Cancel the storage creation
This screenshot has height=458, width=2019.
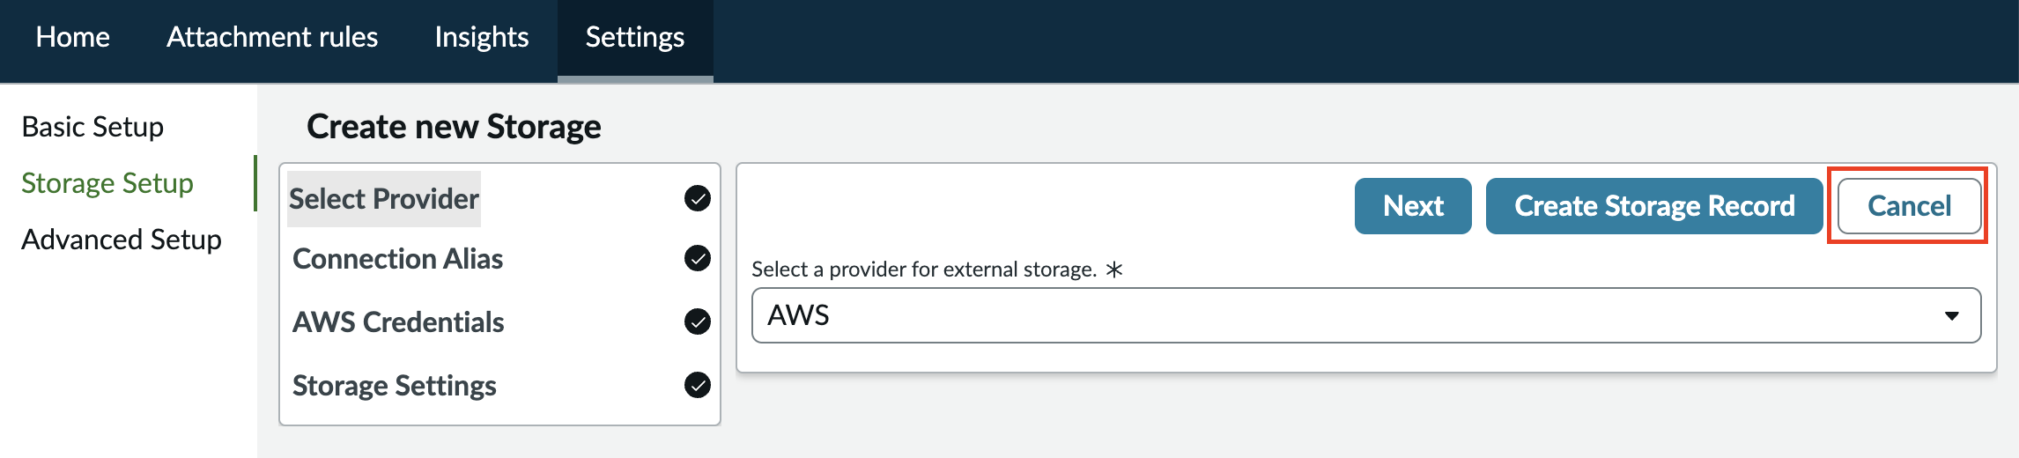(x=1910, y=206)
